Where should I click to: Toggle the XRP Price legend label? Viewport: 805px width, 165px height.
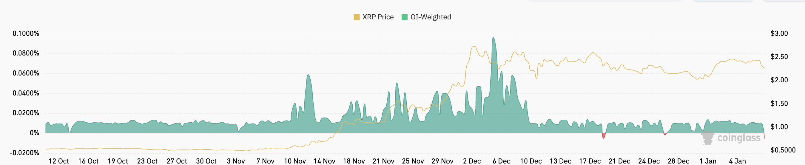(378, 17)
